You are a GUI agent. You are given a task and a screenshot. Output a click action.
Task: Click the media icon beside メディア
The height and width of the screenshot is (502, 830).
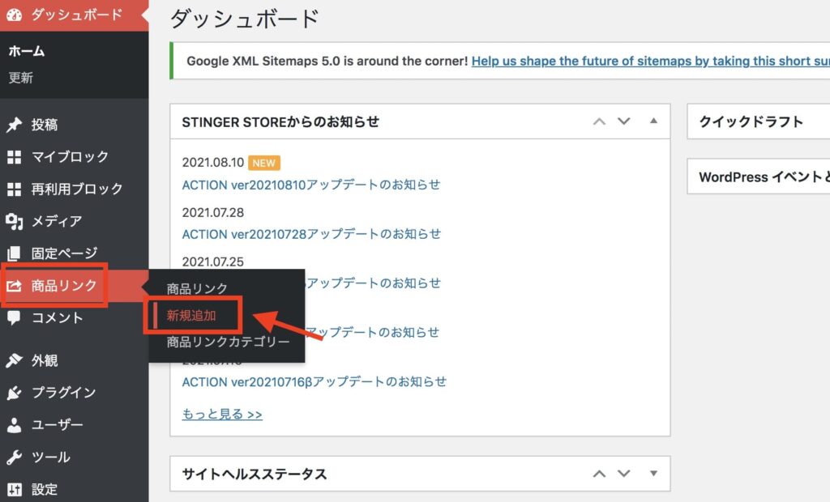click(x=15, y=222)
